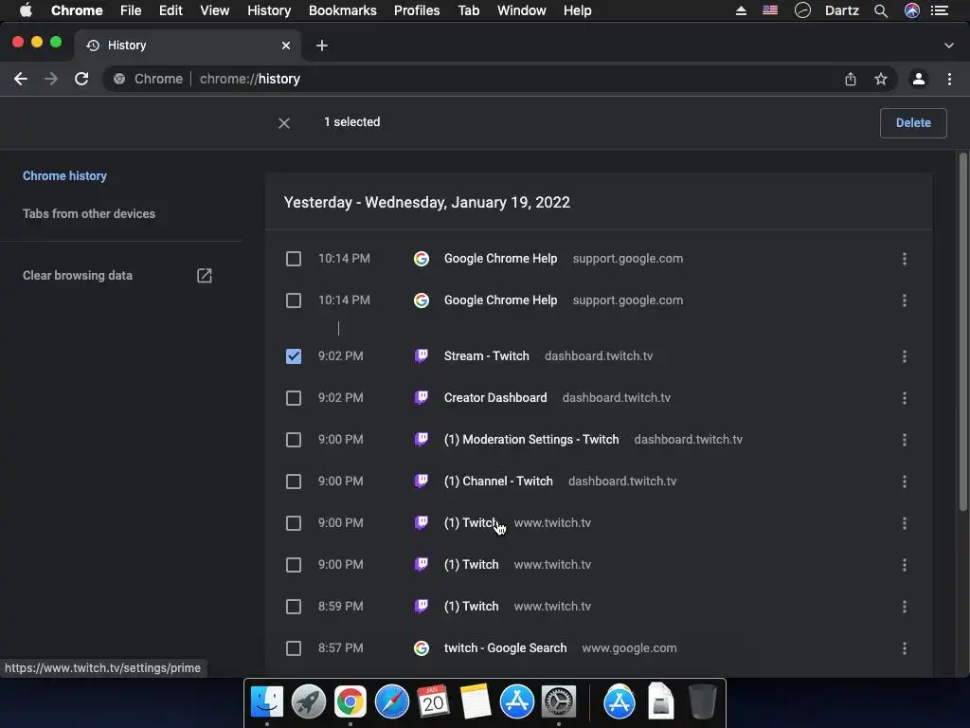This screenshot has height=728, width=970.
Task: Check the Creator Dashboard entry checkbox
Action: (x=294, y=397)
